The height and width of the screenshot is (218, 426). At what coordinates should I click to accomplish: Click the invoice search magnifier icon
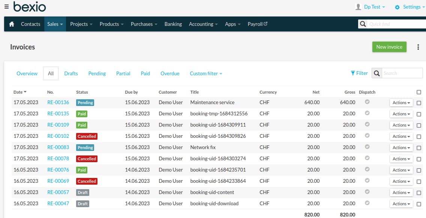[377, 73]
